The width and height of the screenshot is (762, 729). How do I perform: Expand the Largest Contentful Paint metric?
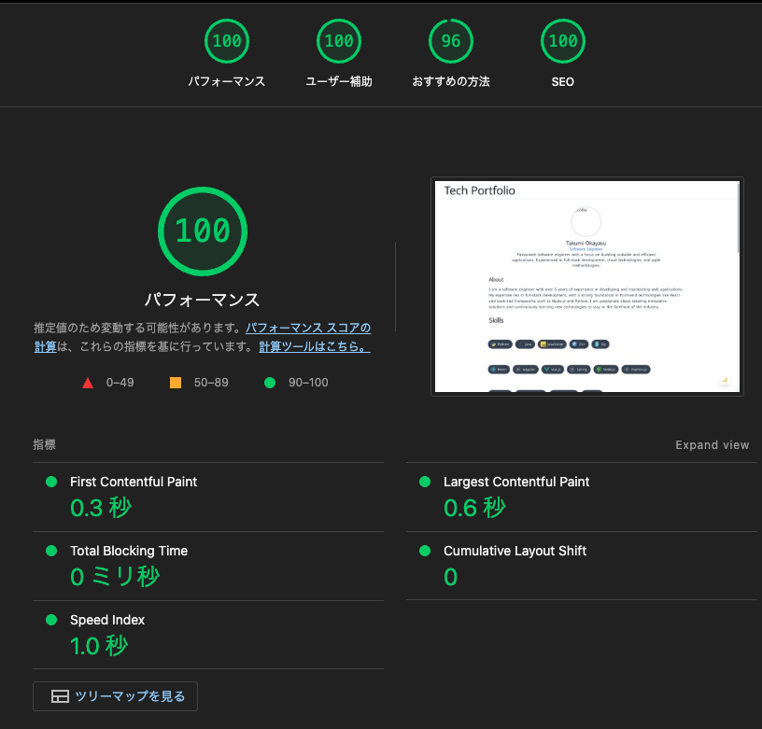point(516,482)
